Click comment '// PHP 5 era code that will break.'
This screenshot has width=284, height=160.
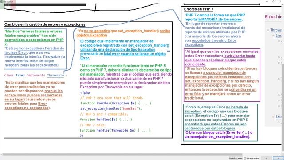tap(112, 98)
